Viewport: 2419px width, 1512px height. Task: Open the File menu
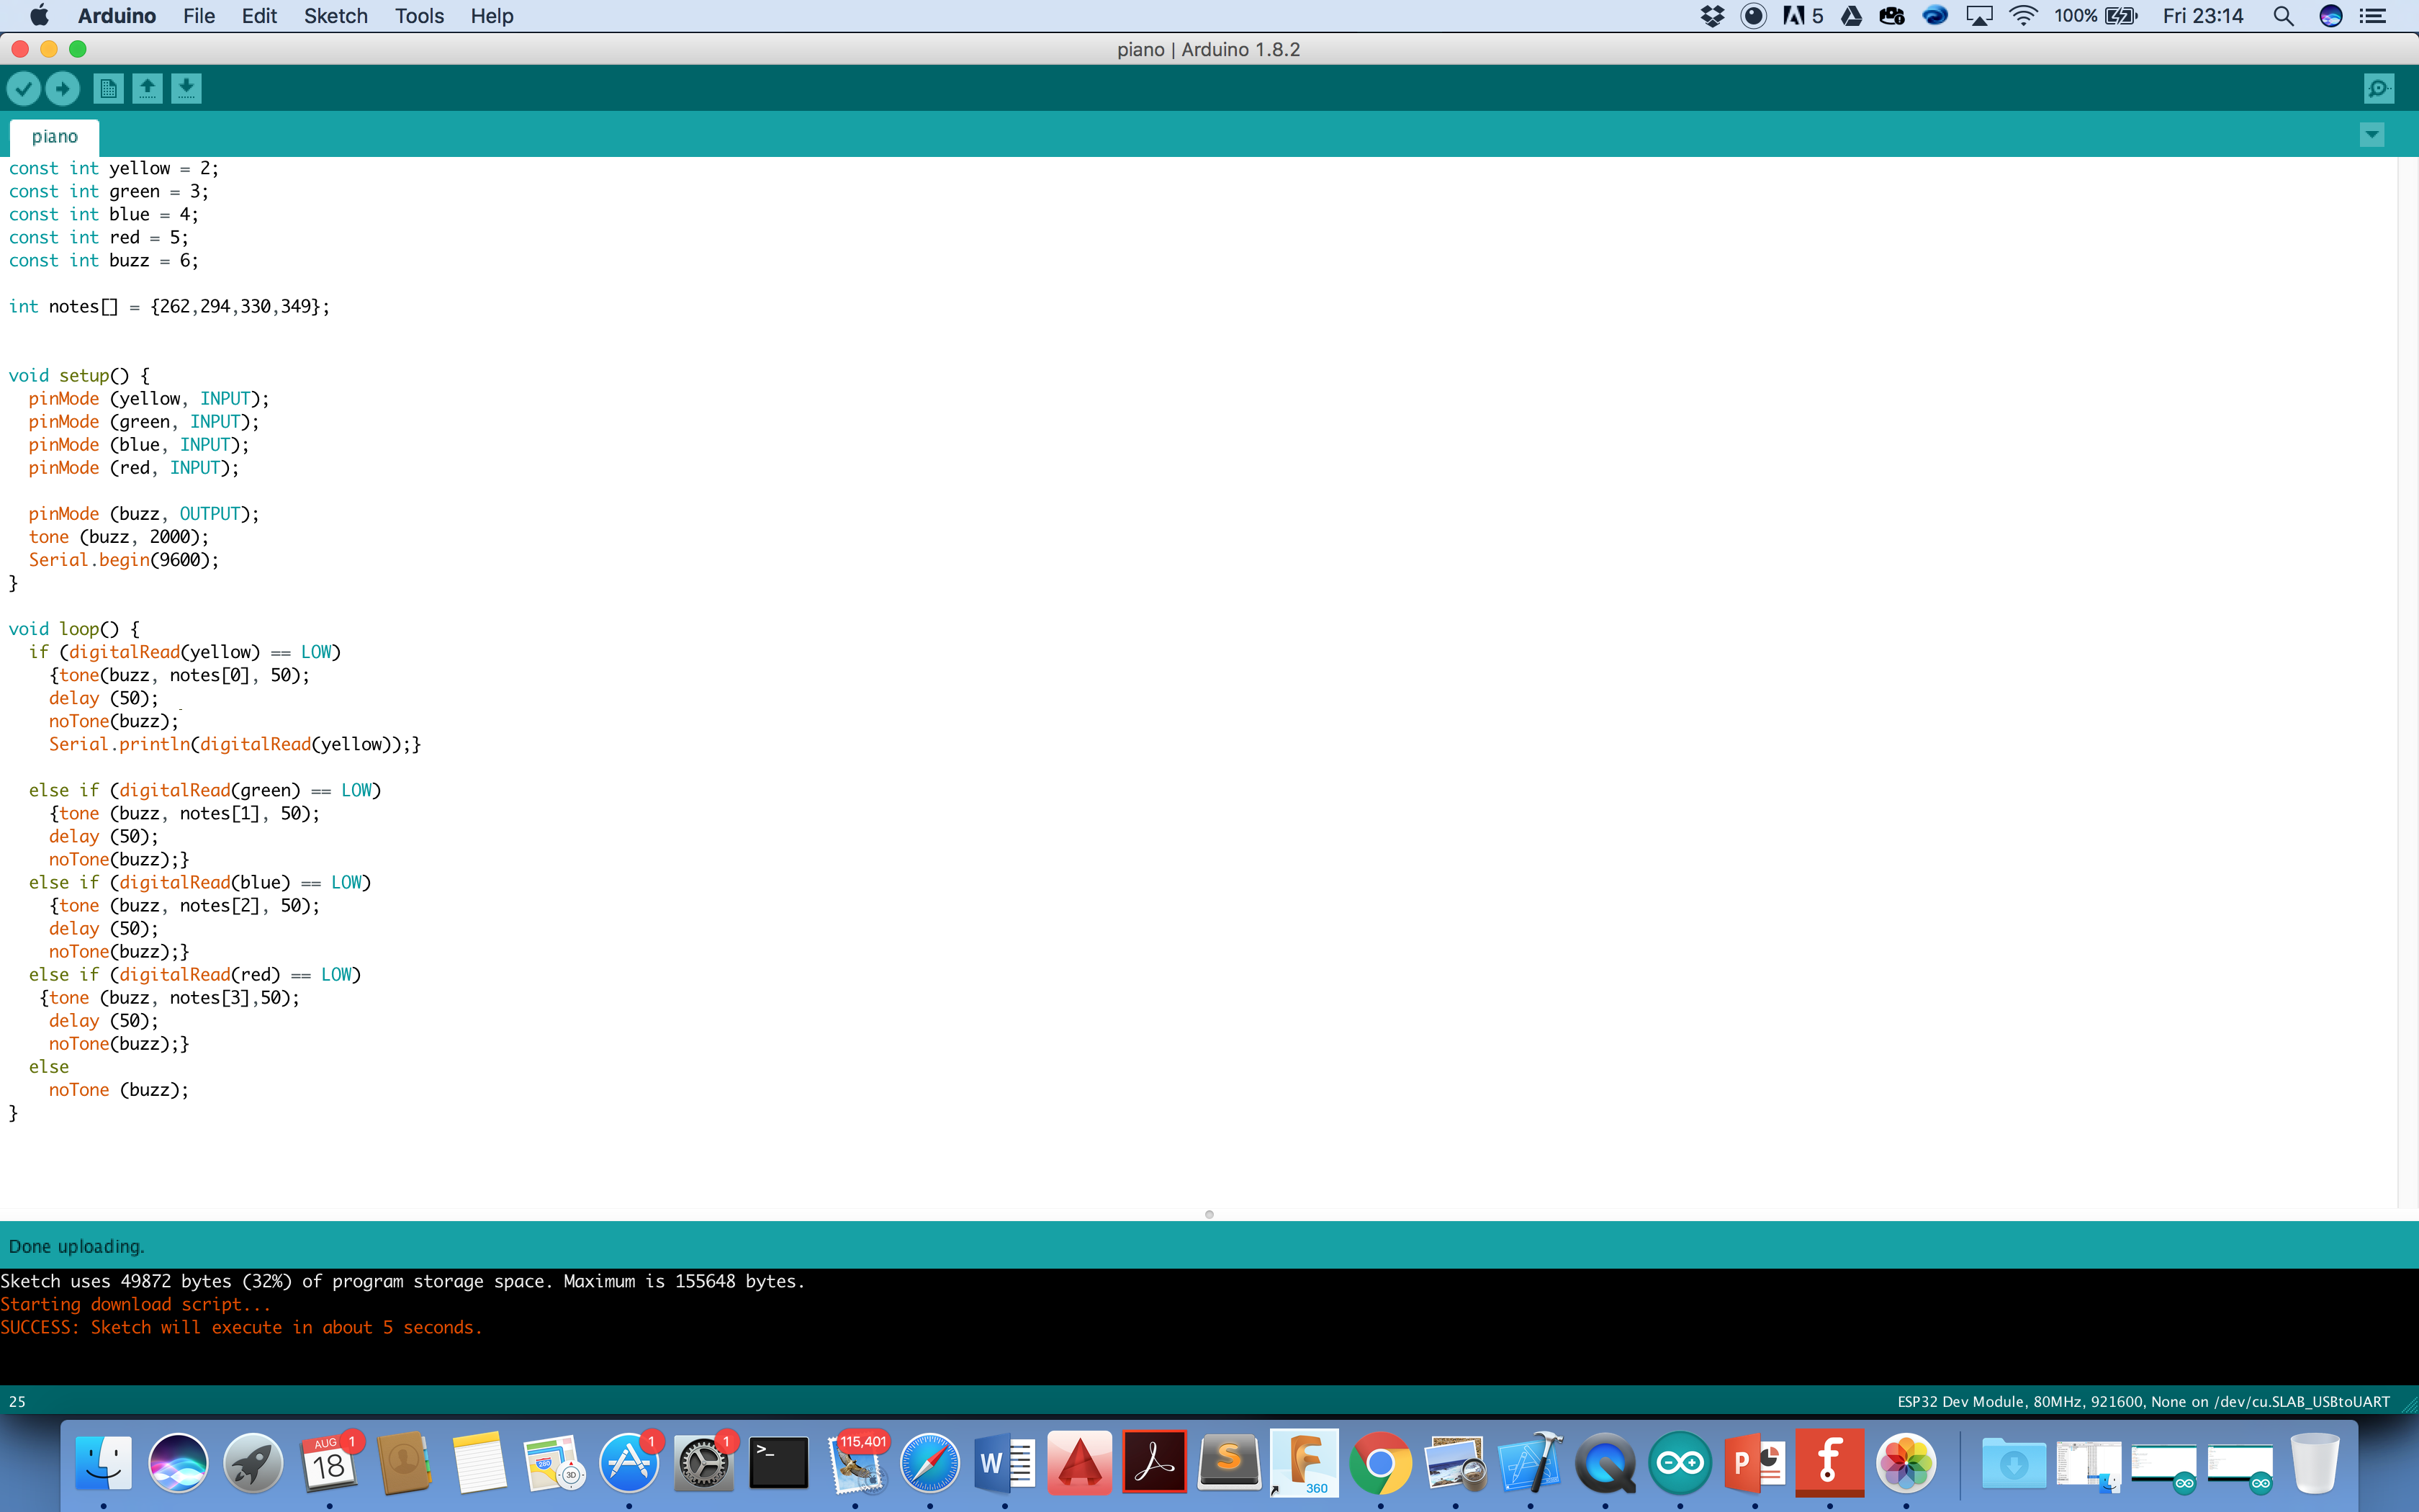199,16
